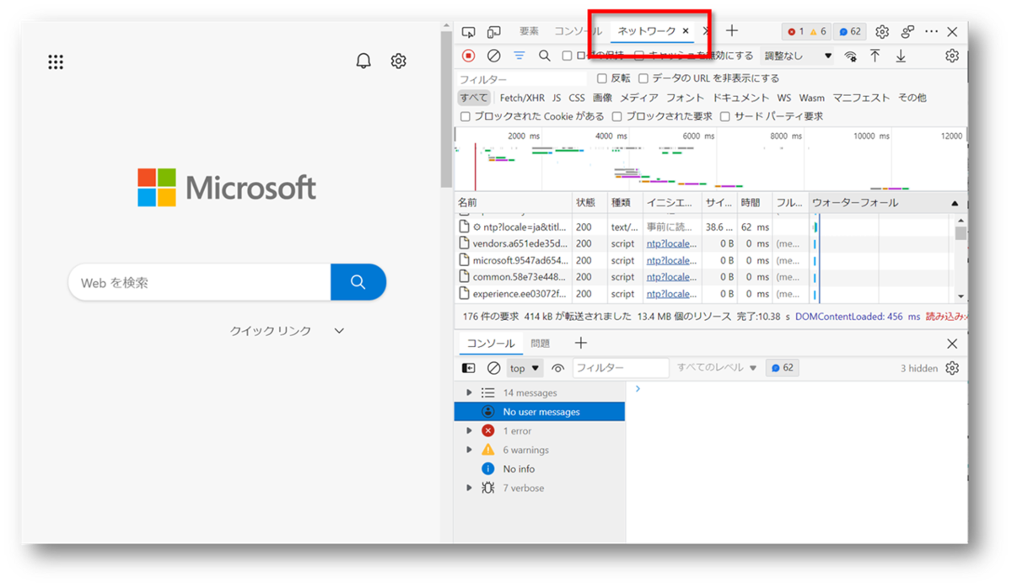The image size is (1012, 587).
Task: Check ブロックされた Cookie がある checkbox
Action: 465,116
